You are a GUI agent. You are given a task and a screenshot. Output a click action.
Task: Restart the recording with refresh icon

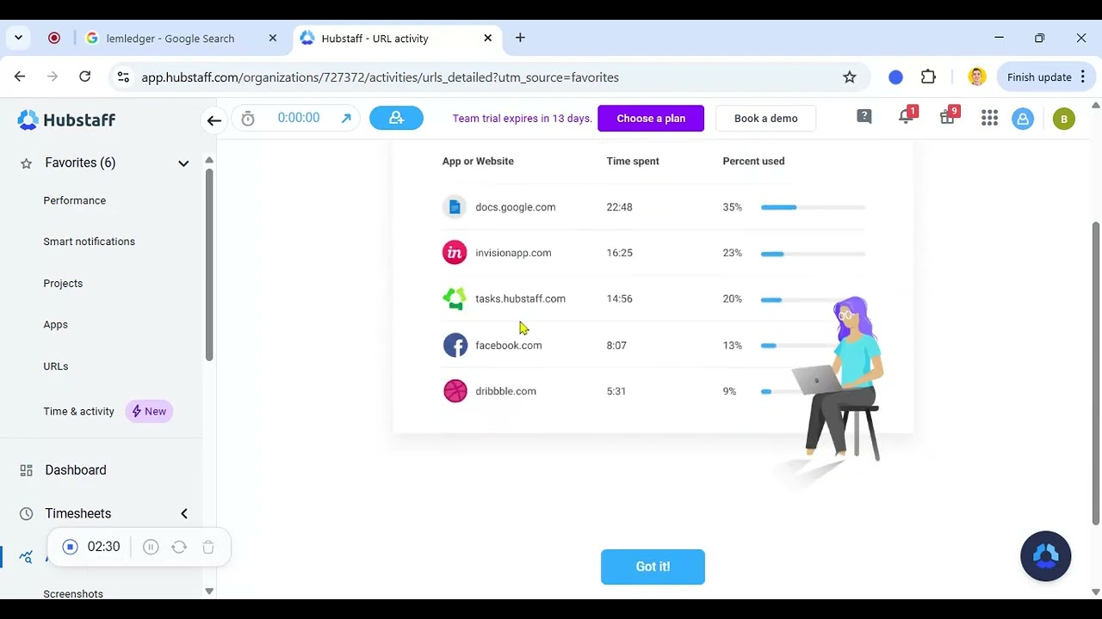(x=179, y=547)
